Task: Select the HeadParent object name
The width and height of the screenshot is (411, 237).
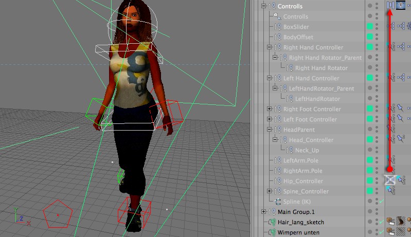Action: coord(299,130)
